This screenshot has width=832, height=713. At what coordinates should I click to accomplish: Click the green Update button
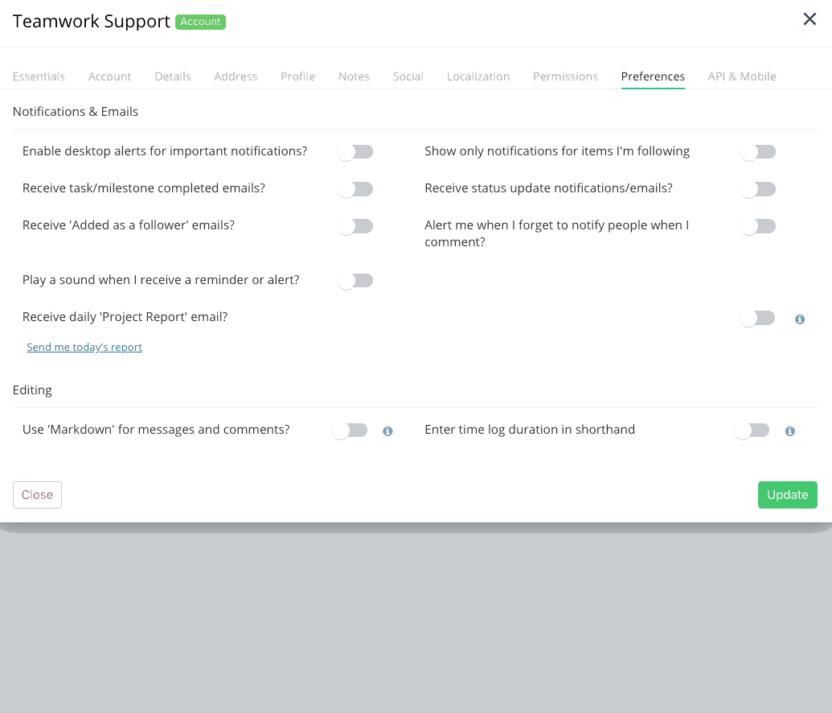[788, 495]
